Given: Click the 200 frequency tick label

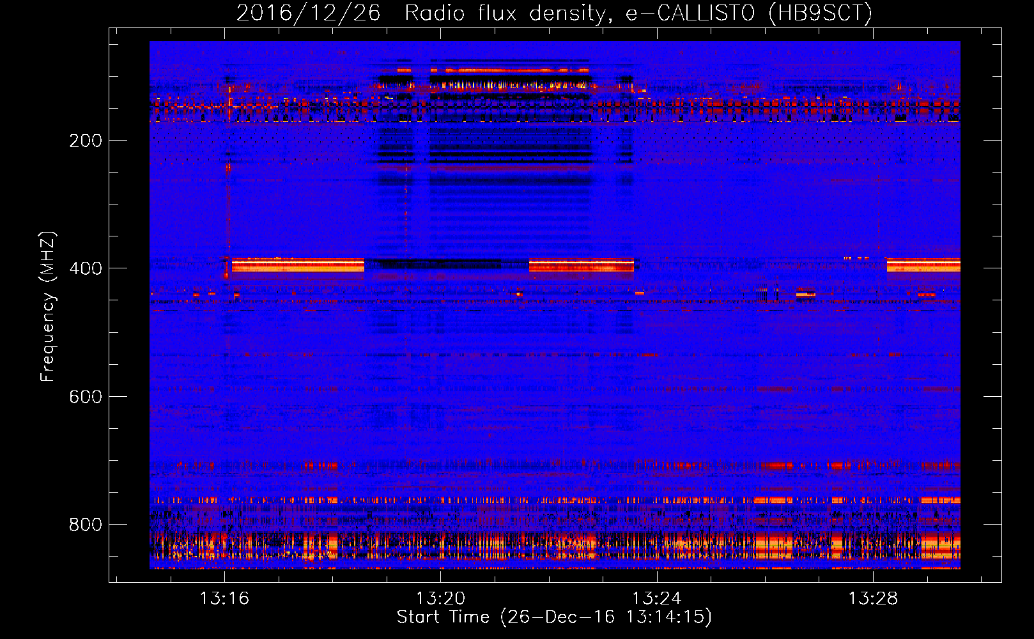Looking at the screenshot, I should 86,141.
